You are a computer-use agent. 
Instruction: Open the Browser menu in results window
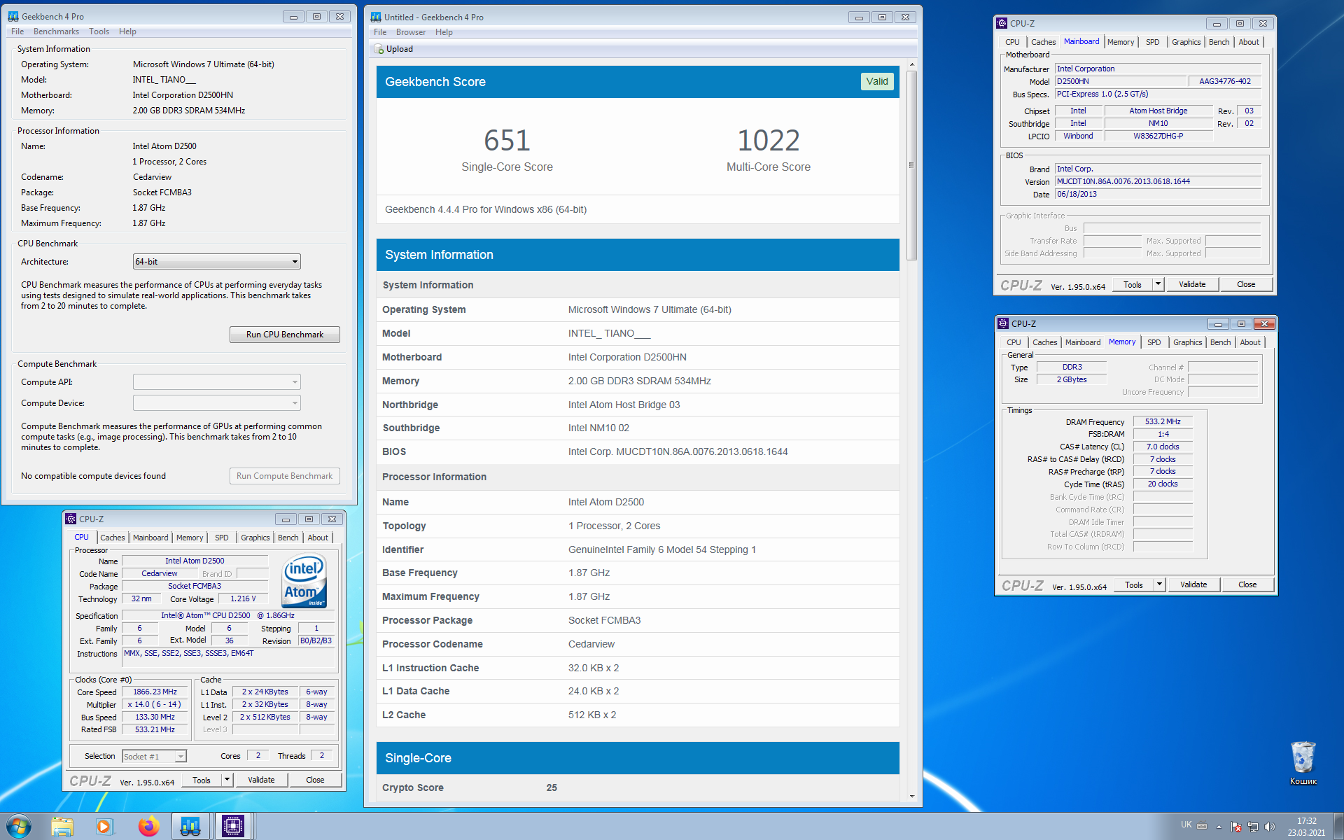411,32
